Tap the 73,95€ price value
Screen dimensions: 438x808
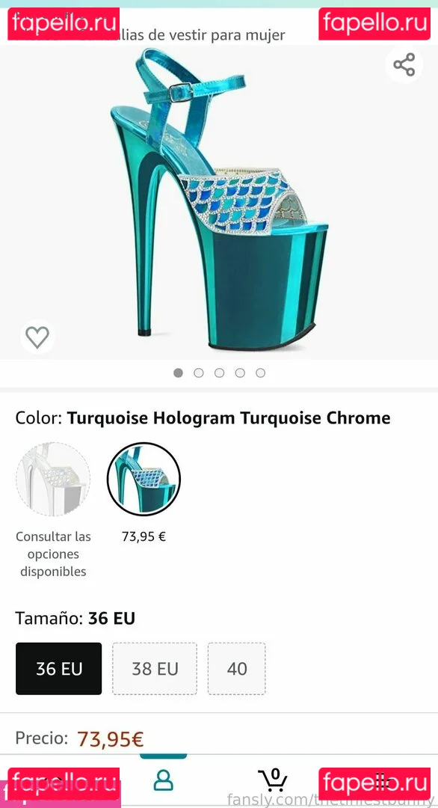point(110,739)
